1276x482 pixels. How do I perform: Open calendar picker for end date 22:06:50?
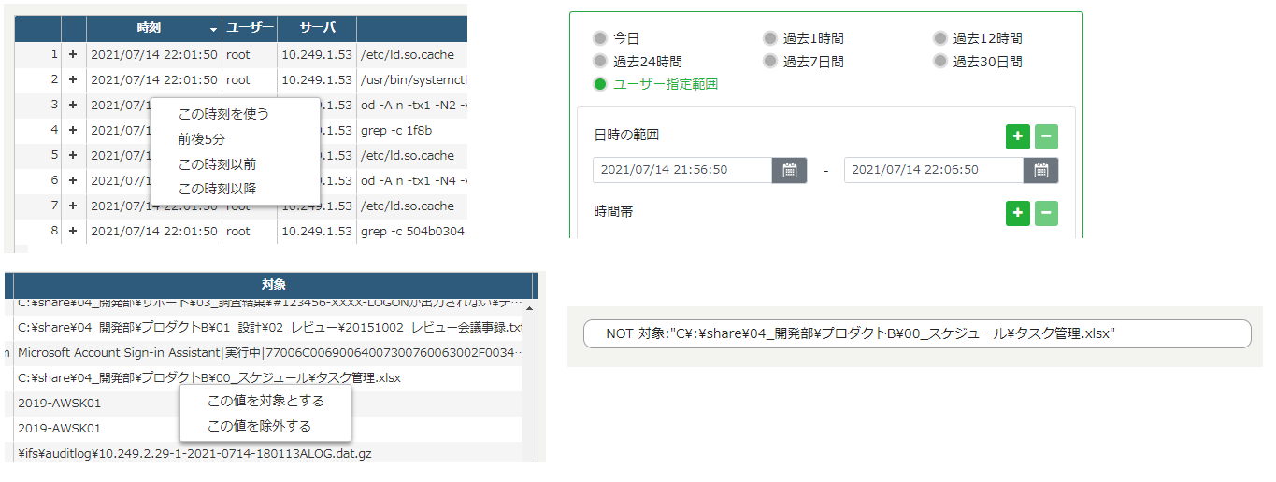pyautogui.click(x=1040, y=170)
